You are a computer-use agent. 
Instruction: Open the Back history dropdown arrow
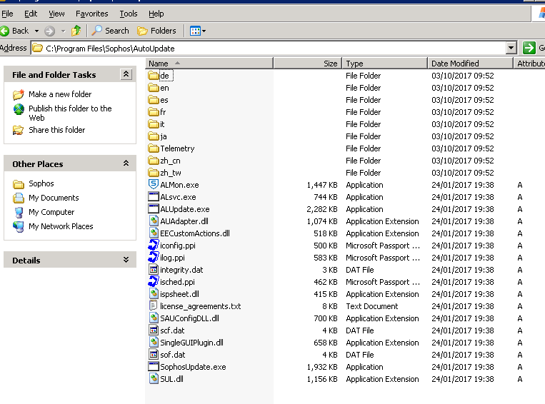point(36,31)
